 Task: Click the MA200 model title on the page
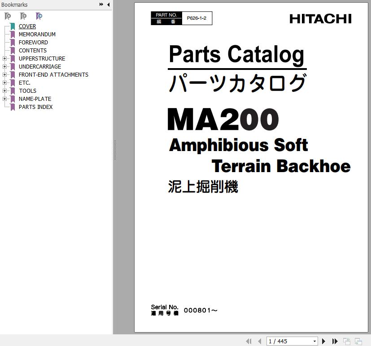point(223,119)
